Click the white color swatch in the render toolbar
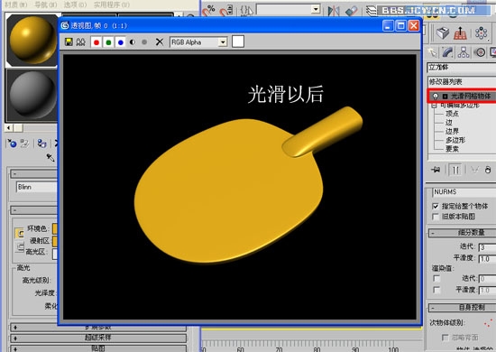 pos(238,42)
